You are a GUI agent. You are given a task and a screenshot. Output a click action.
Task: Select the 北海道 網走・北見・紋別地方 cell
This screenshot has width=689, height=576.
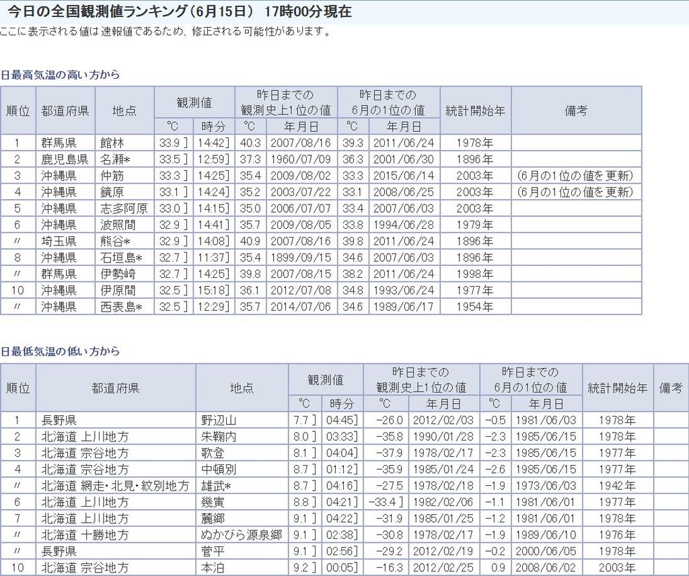click(x=115, y=486)
